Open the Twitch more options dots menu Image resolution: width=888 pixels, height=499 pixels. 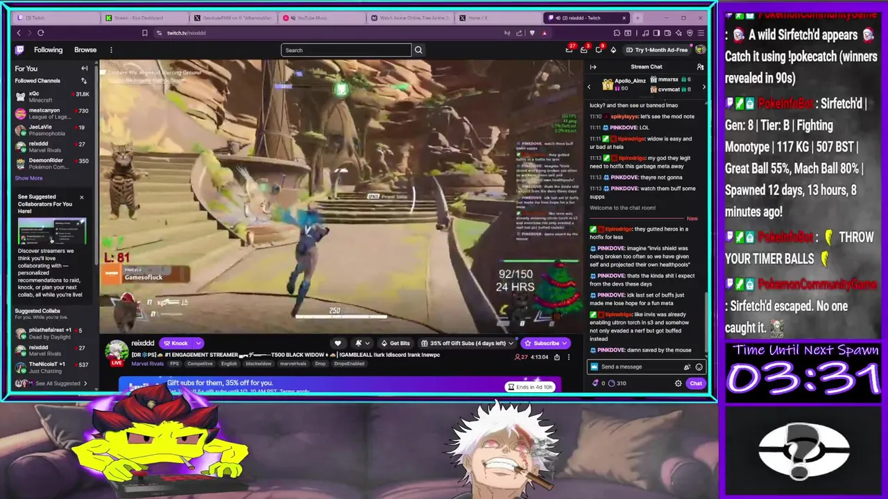pos(111,50)
